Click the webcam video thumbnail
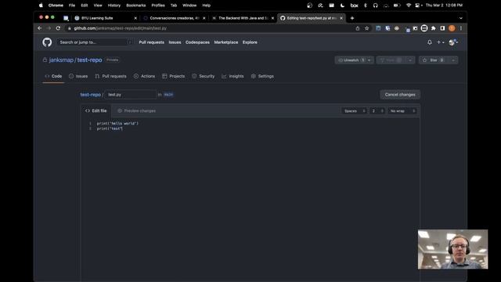Image resolution: width=501 pixels, height=282 pixels. tap(452, 249)
